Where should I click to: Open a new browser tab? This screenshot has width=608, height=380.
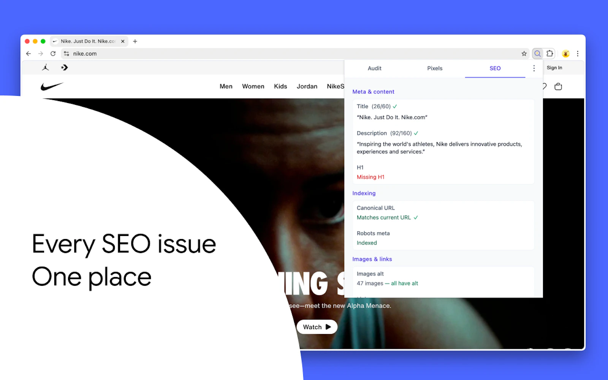pos(135,41)
